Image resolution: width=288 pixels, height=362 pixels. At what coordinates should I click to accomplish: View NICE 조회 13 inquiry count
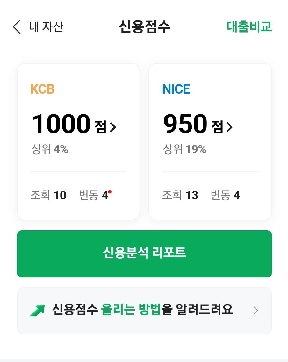click(180, 195)
